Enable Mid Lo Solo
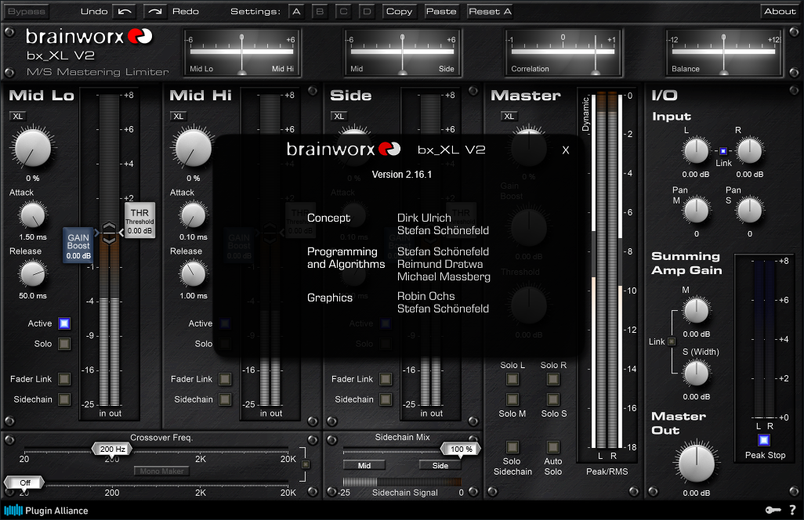Viewport: 804px width, 520px height. [x=64, y=344]
